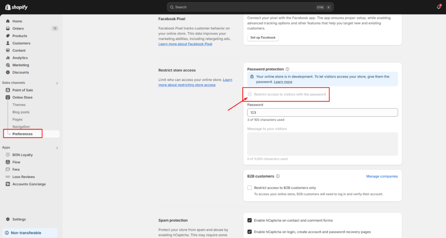446x238 pixels.
Task: Enable Restrict access to B2B customers only
Action: click(x=250, y=188)
